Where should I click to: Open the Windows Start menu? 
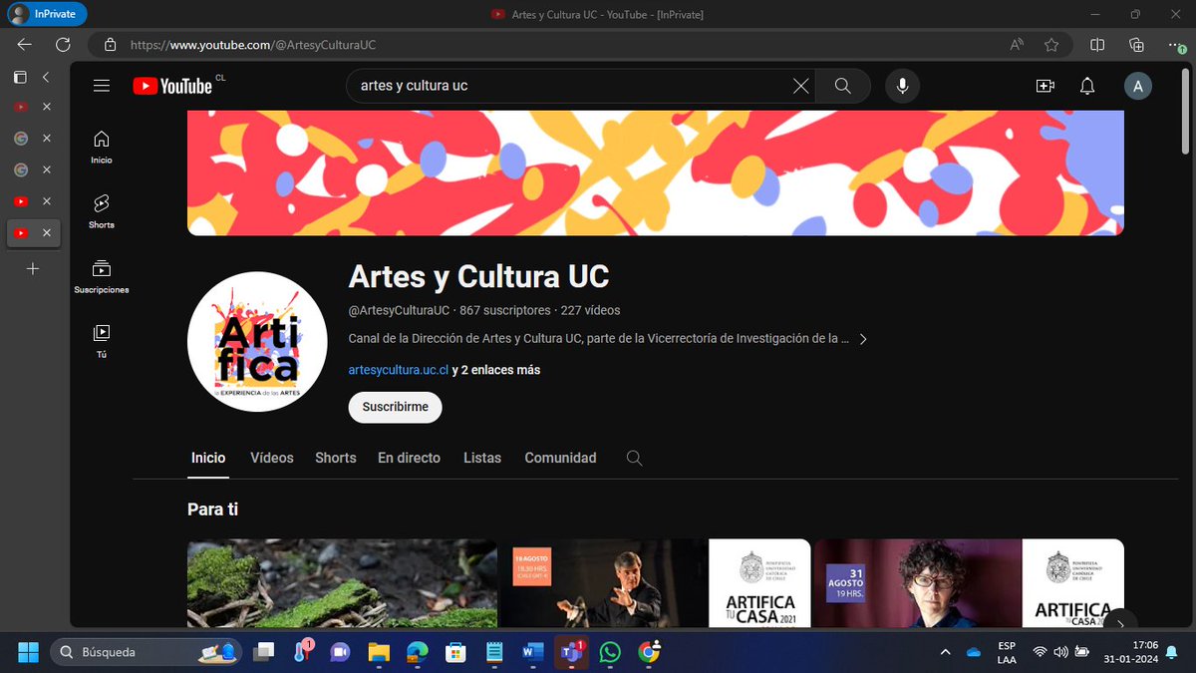click(28, 652)
